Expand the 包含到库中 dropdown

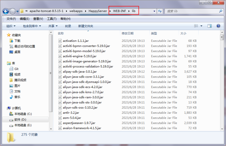click(32, 26)
